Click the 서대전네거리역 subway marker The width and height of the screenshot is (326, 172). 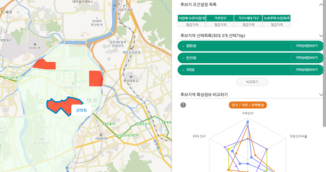point(116,135)
